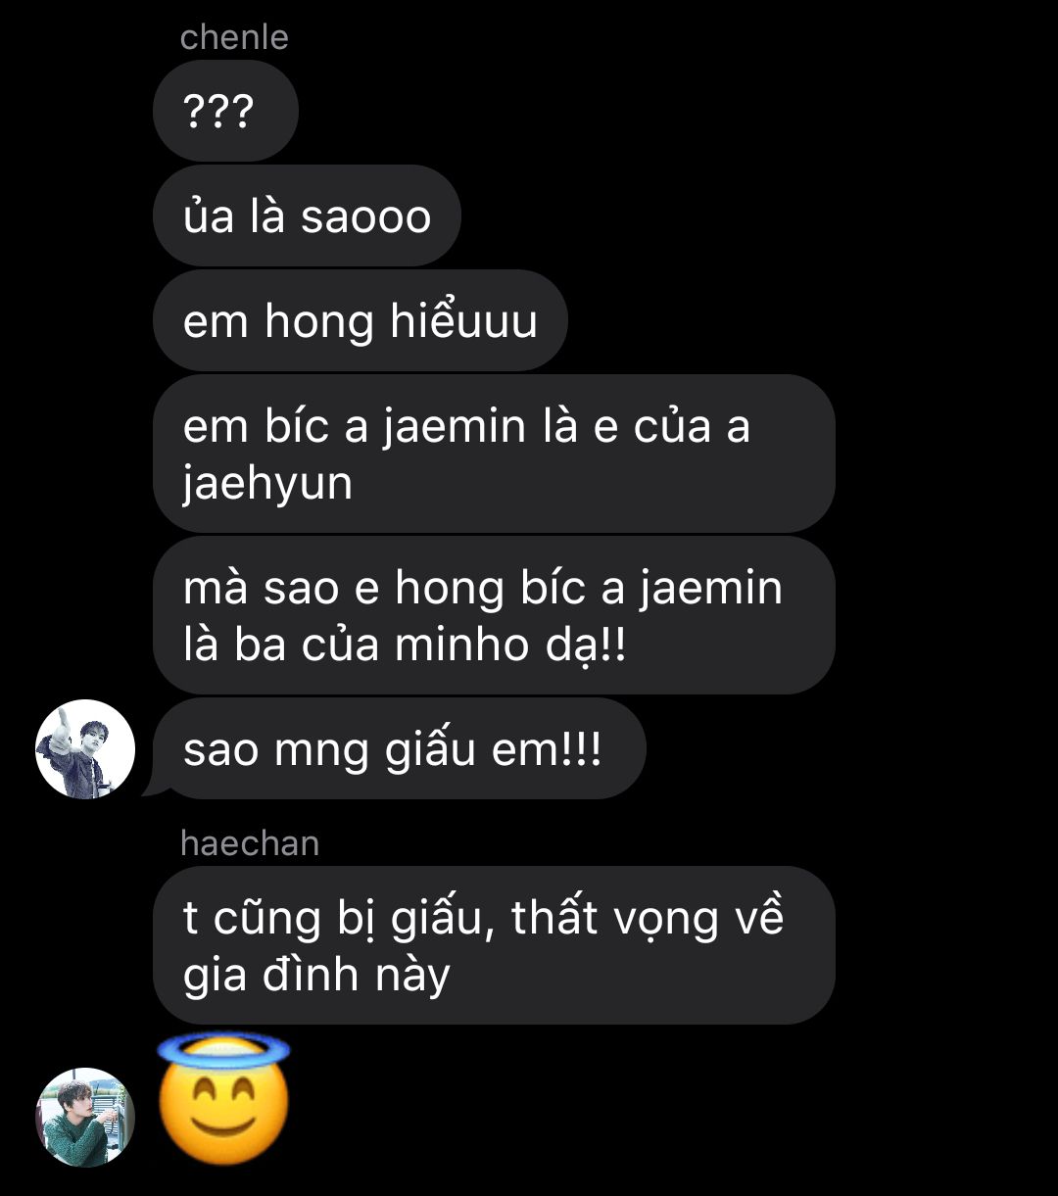The height and width of the screenshot is (1196, 1058).
Task: Tap message mentioning 'ba của minho'
Action: 494,615
